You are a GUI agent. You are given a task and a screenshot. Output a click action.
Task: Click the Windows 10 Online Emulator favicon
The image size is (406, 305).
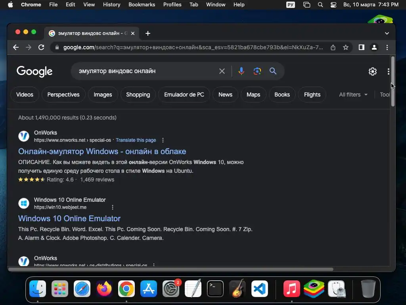(24, 203)
